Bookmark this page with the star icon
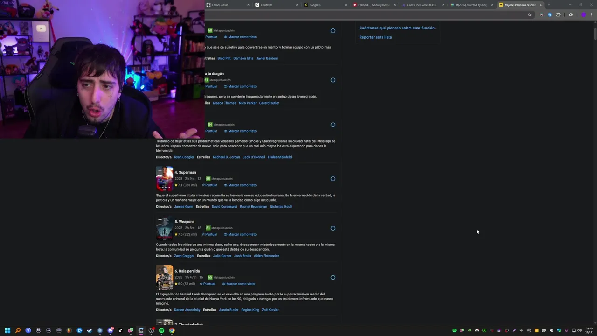597x336 pixels. tap(530, 15)
